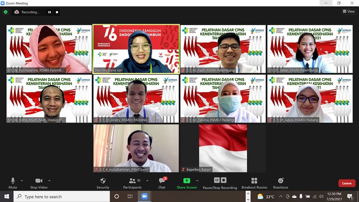
Task: Mute the microphone
Action: tap(13, 182)
